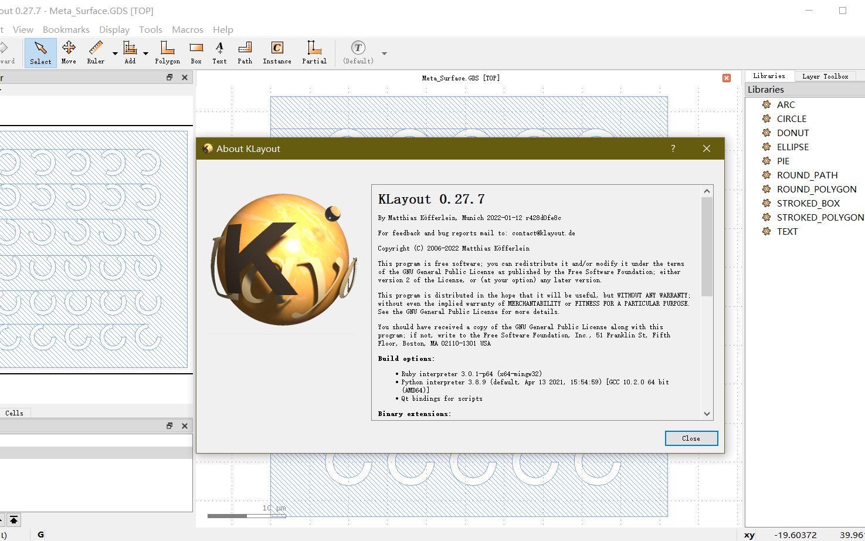The height and width of the screenshot is (541, 865).
Task: Close the Meta_Surface.GDS layout tab
Action: (x=727, y=78)
